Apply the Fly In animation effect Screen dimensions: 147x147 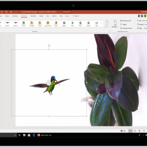pyautogui.click(x=80, y=24)
